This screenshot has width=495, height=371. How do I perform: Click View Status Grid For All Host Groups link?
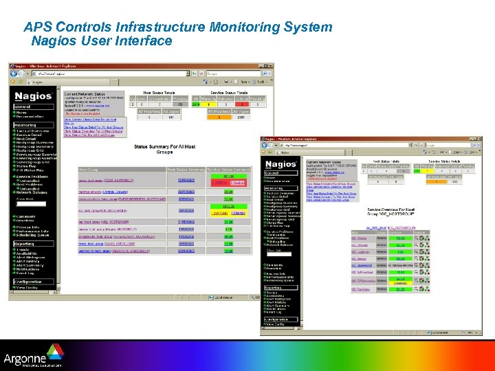pos(89,135)
